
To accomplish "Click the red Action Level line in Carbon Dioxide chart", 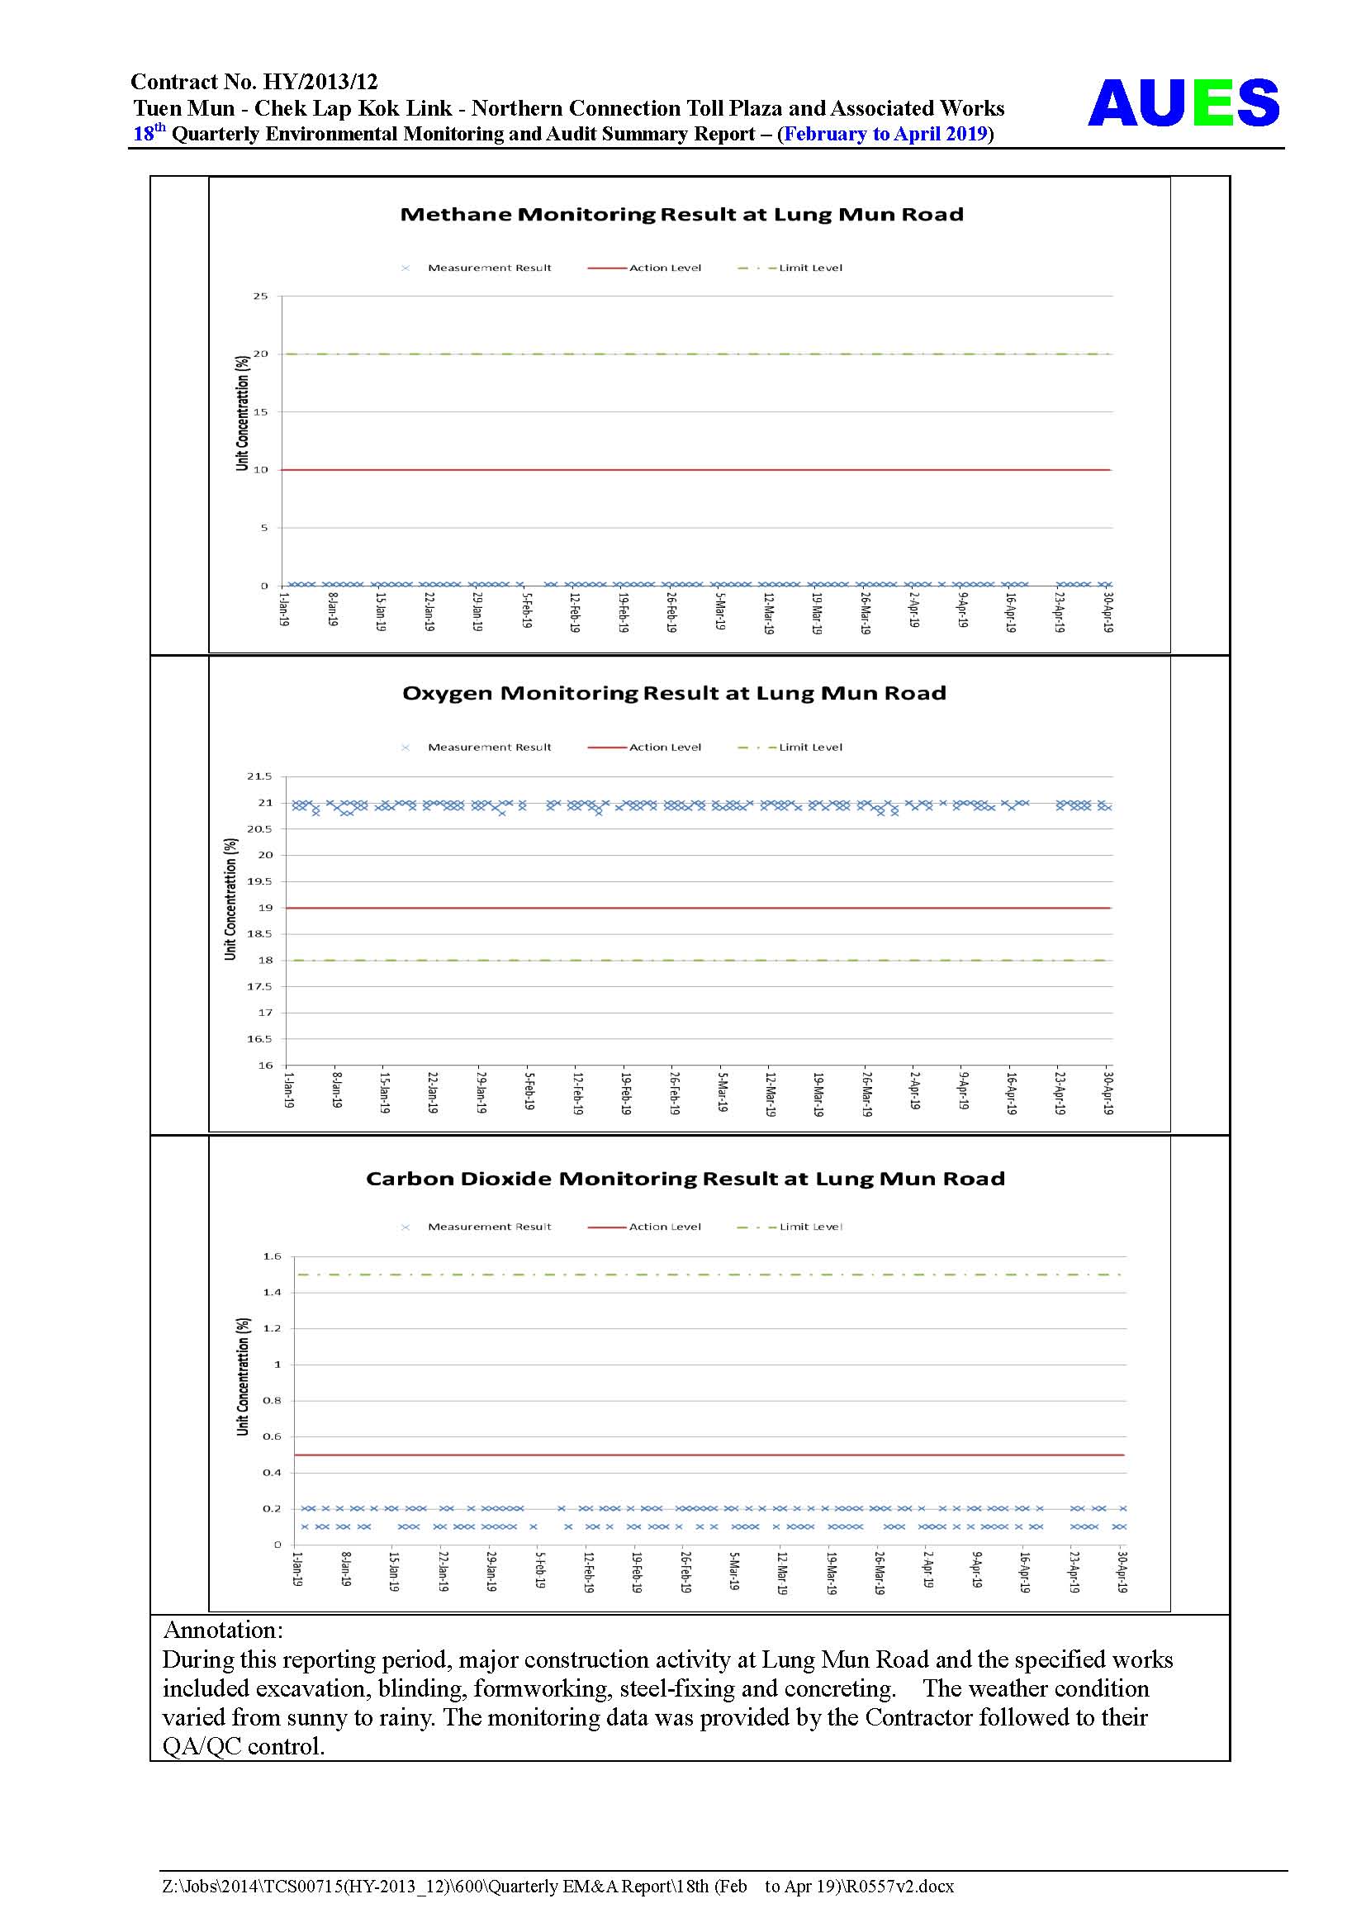I will tap(707, 1455).
